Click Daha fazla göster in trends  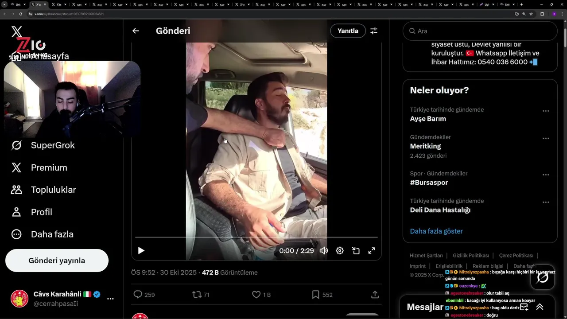436,231
